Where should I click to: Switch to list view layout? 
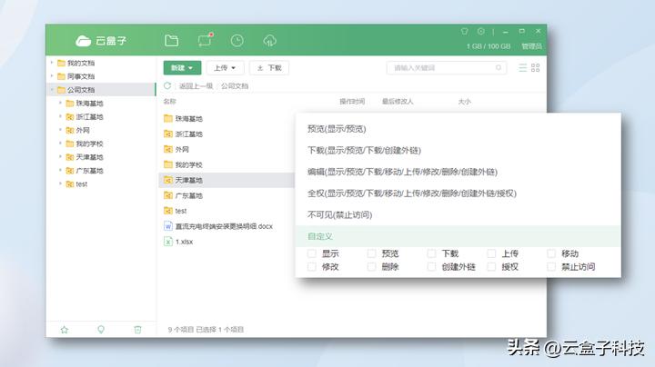(522, 67)
